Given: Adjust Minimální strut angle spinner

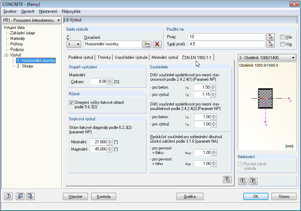Looking at the screenshot, I should pos(110,142).
